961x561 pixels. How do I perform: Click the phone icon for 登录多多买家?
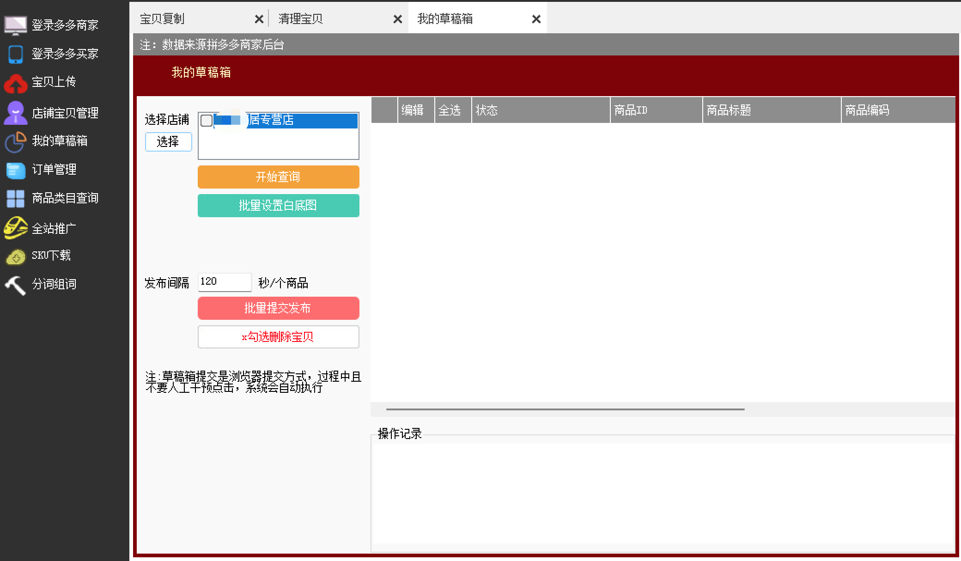15,54
